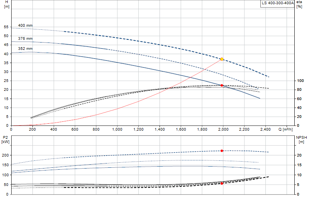Click the 60 tick on the eta axis

[x=299, y=99]
